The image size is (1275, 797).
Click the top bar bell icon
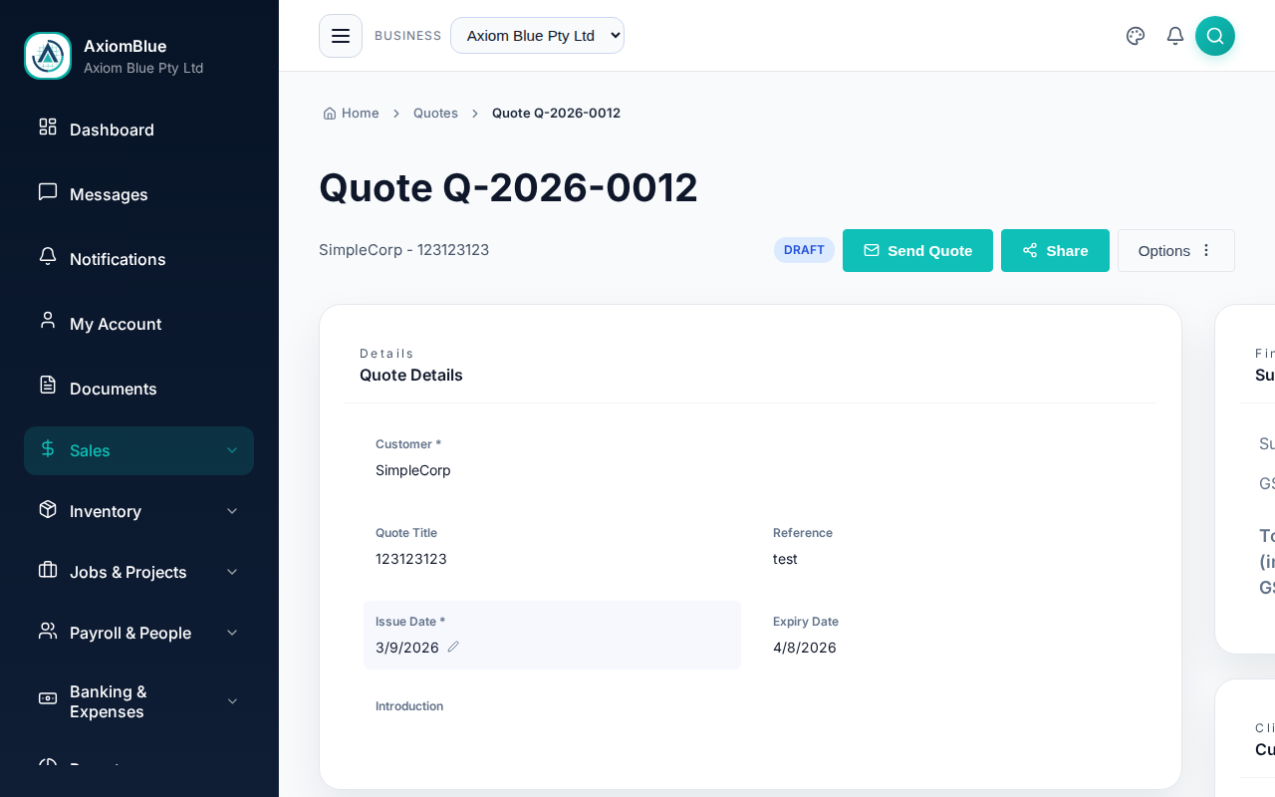point(1175,36)
